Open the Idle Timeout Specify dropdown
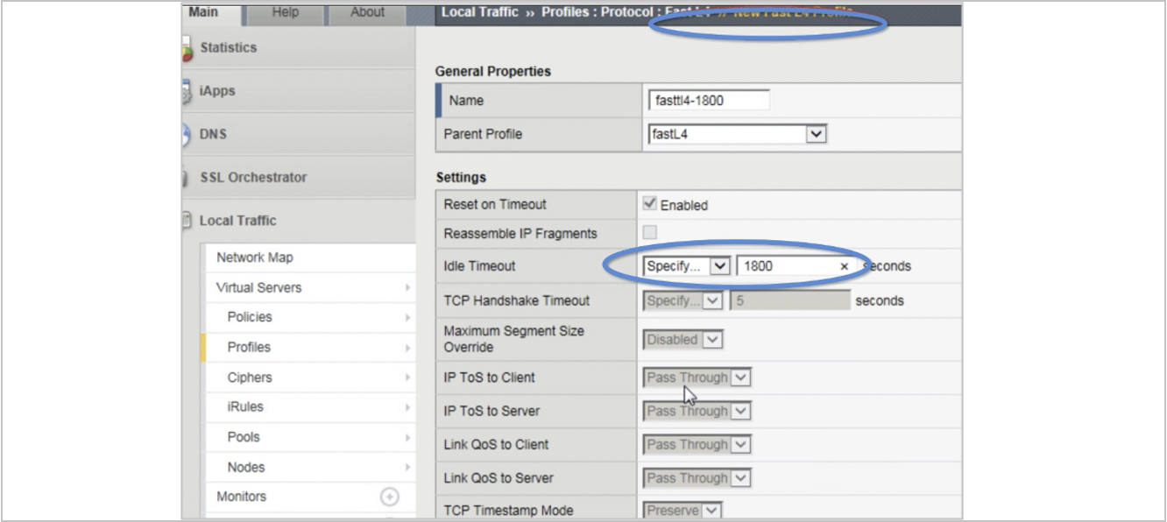The image size is (1167, 522). pos(687,265)
